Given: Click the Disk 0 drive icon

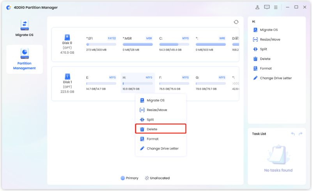Looking at the screenshot, I should click(67, 37).
